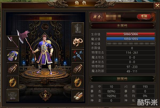The width and height of the screenshot is (160, 108).
Task: Click the 物理攻击 value field
Action: tap(131, 53)
